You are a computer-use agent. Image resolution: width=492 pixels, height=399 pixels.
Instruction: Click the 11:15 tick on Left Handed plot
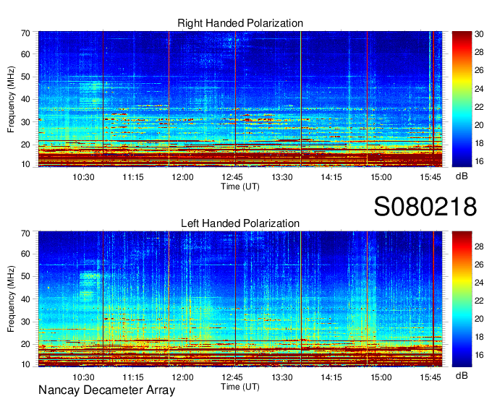point(133,377)
